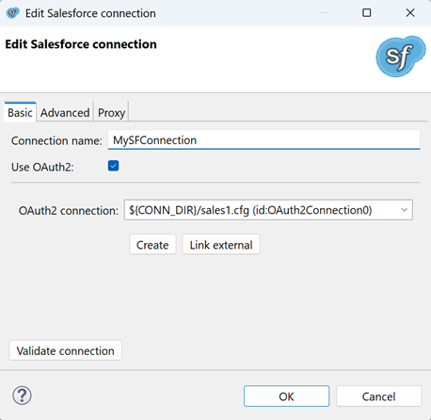Confirm with the OK button

coord(287,396)
